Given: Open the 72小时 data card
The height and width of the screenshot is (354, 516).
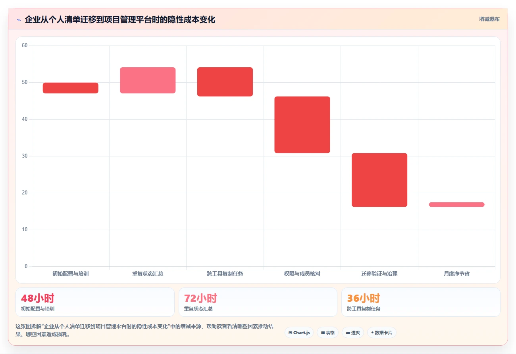Looking at the screenshot, I should coord(258,302).
